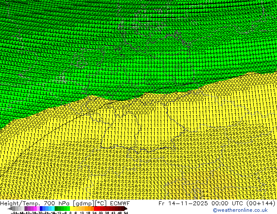The image size is (277, 214).
Task: Select the dark blue legend color at -30
Action: click(41, 208)
